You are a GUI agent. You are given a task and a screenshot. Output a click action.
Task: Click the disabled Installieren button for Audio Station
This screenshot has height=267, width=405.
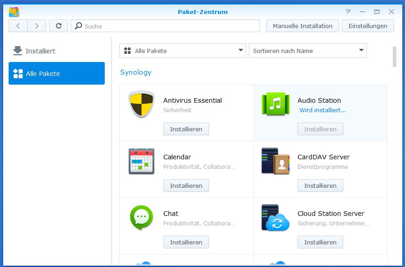click(320, 129)
